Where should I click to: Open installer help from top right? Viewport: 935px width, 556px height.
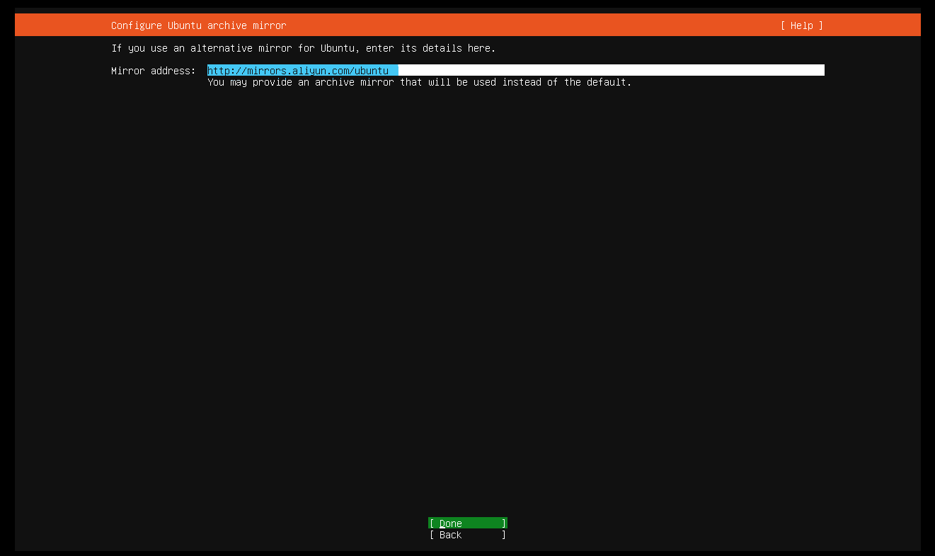coord(801,25)
